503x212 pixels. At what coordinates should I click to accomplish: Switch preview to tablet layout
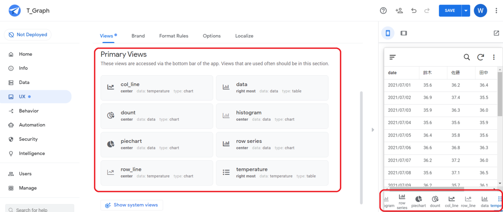[x=404, y=33]
